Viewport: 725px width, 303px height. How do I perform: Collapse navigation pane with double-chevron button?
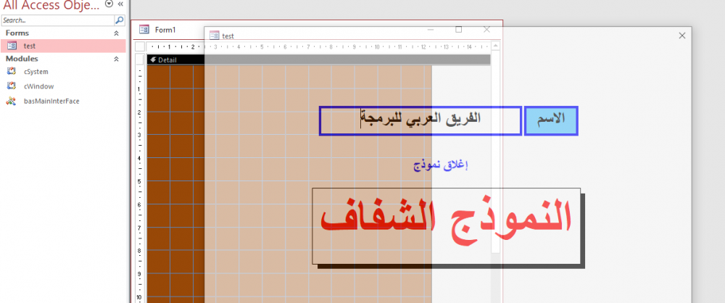[120, 4]
